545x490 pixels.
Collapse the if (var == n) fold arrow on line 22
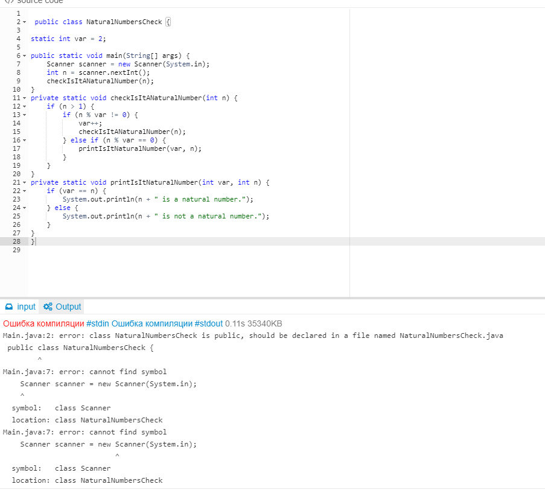(x=24, y=191)
